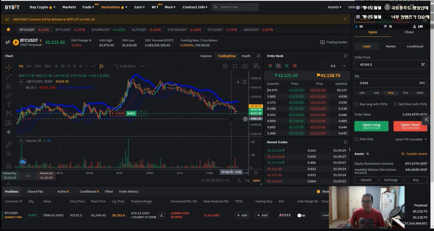Set quantity to 75% of balance

405,93
